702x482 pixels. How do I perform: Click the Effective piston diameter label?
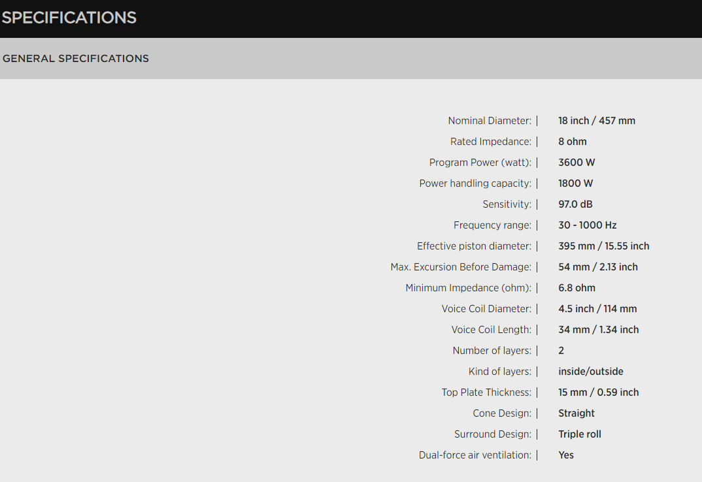[474, 246]
